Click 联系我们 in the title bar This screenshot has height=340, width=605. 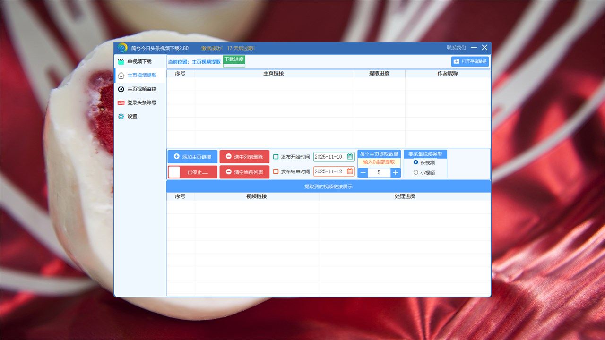(456, 48)
